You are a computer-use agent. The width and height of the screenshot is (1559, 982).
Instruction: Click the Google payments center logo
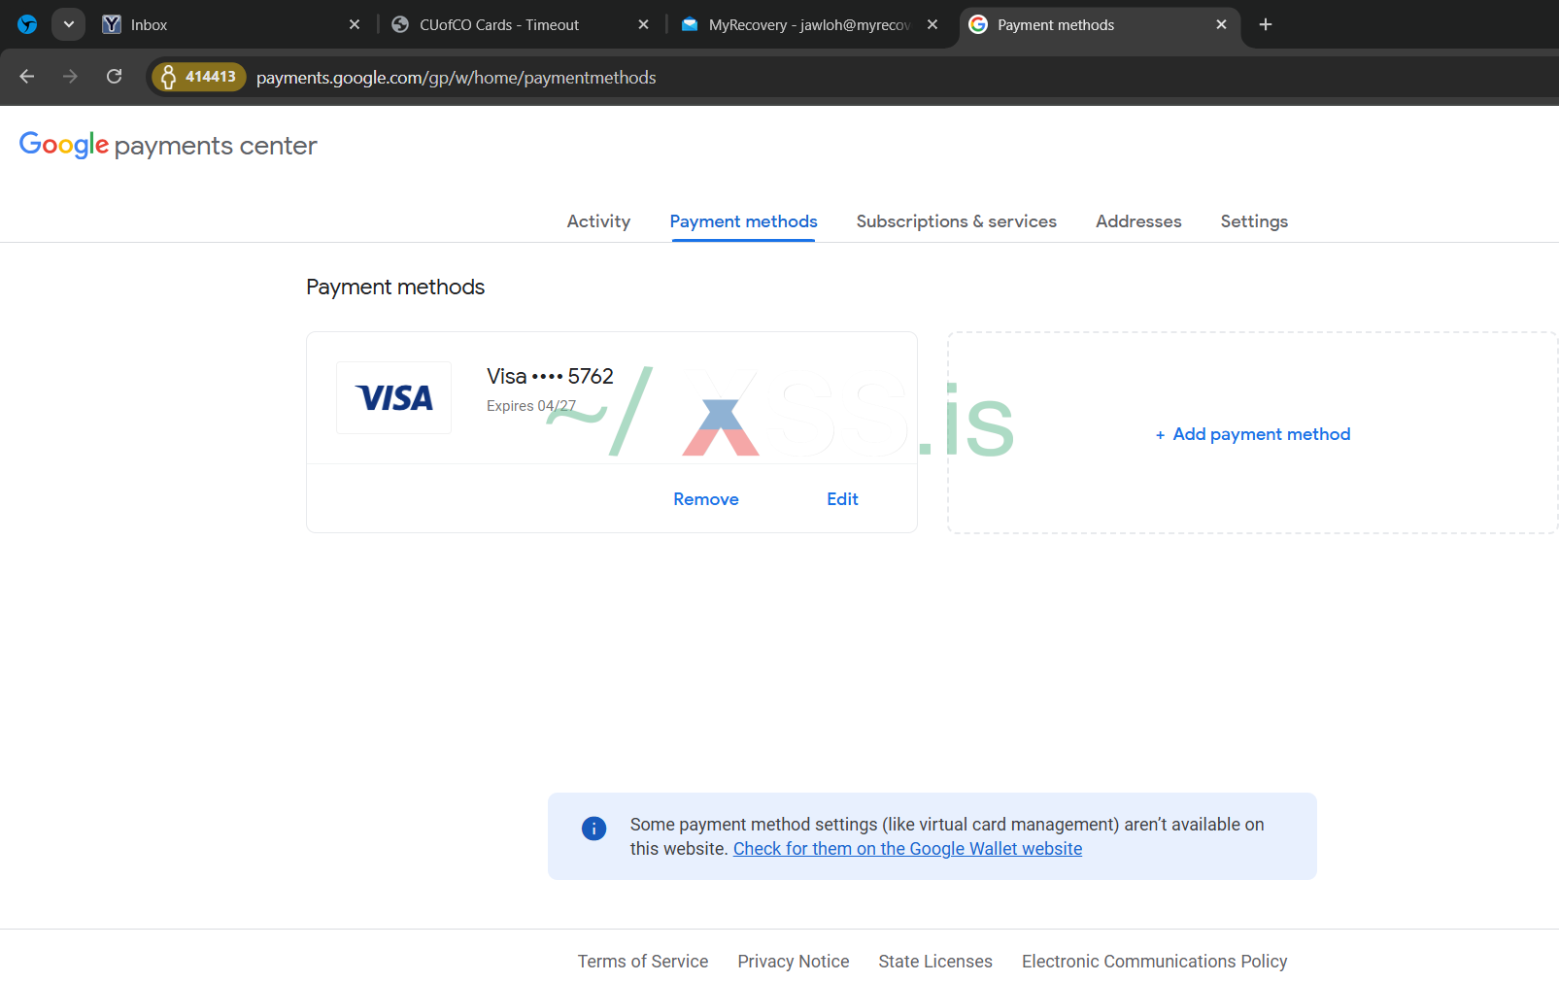tap(168, 146)
